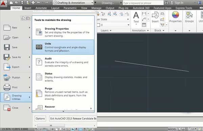Click the Purge tool icon
203x131 pixels.
pyautogui.click(x=39, y=93)
